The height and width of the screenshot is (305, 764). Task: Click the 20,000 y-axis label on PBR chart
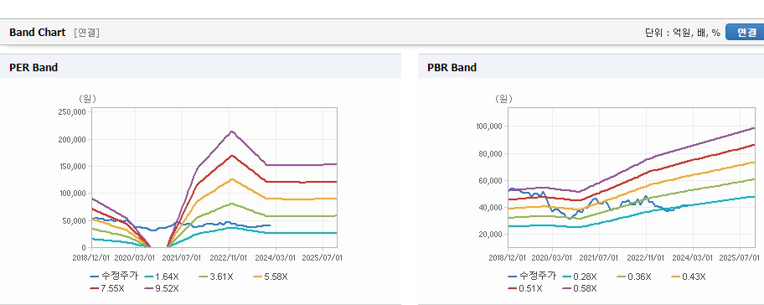coord(491,235)
